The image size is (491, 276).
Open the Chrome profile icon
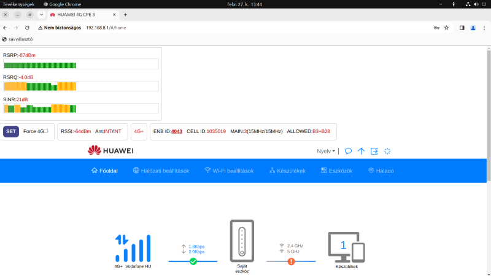[473, 28]
